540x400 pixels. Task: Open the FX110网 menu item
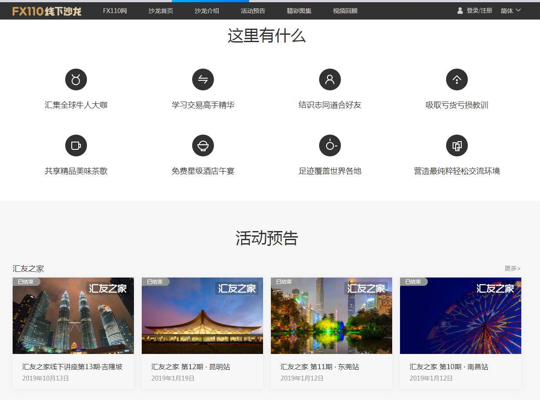(x=115, y=11)
